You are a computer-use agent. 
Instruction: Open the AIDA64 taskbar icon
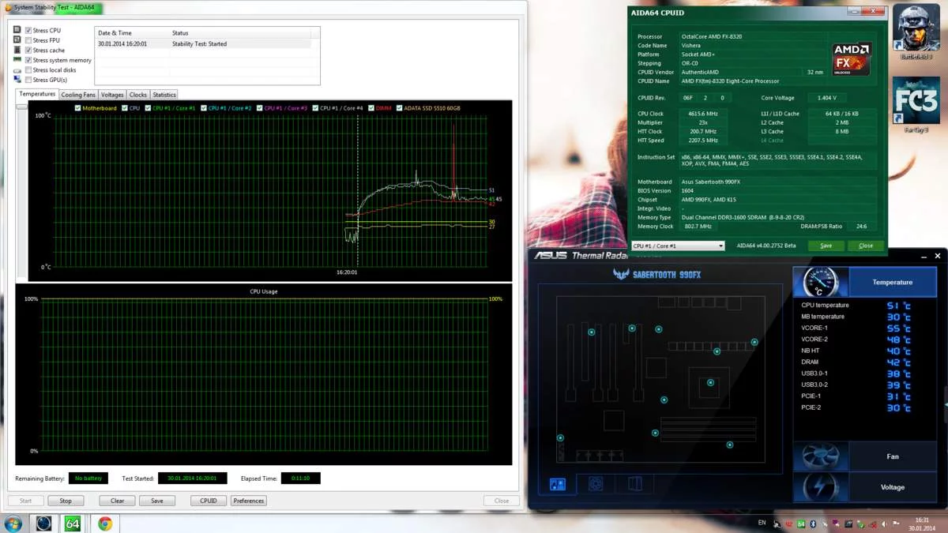pyautogui.click(x=73, y=523)
